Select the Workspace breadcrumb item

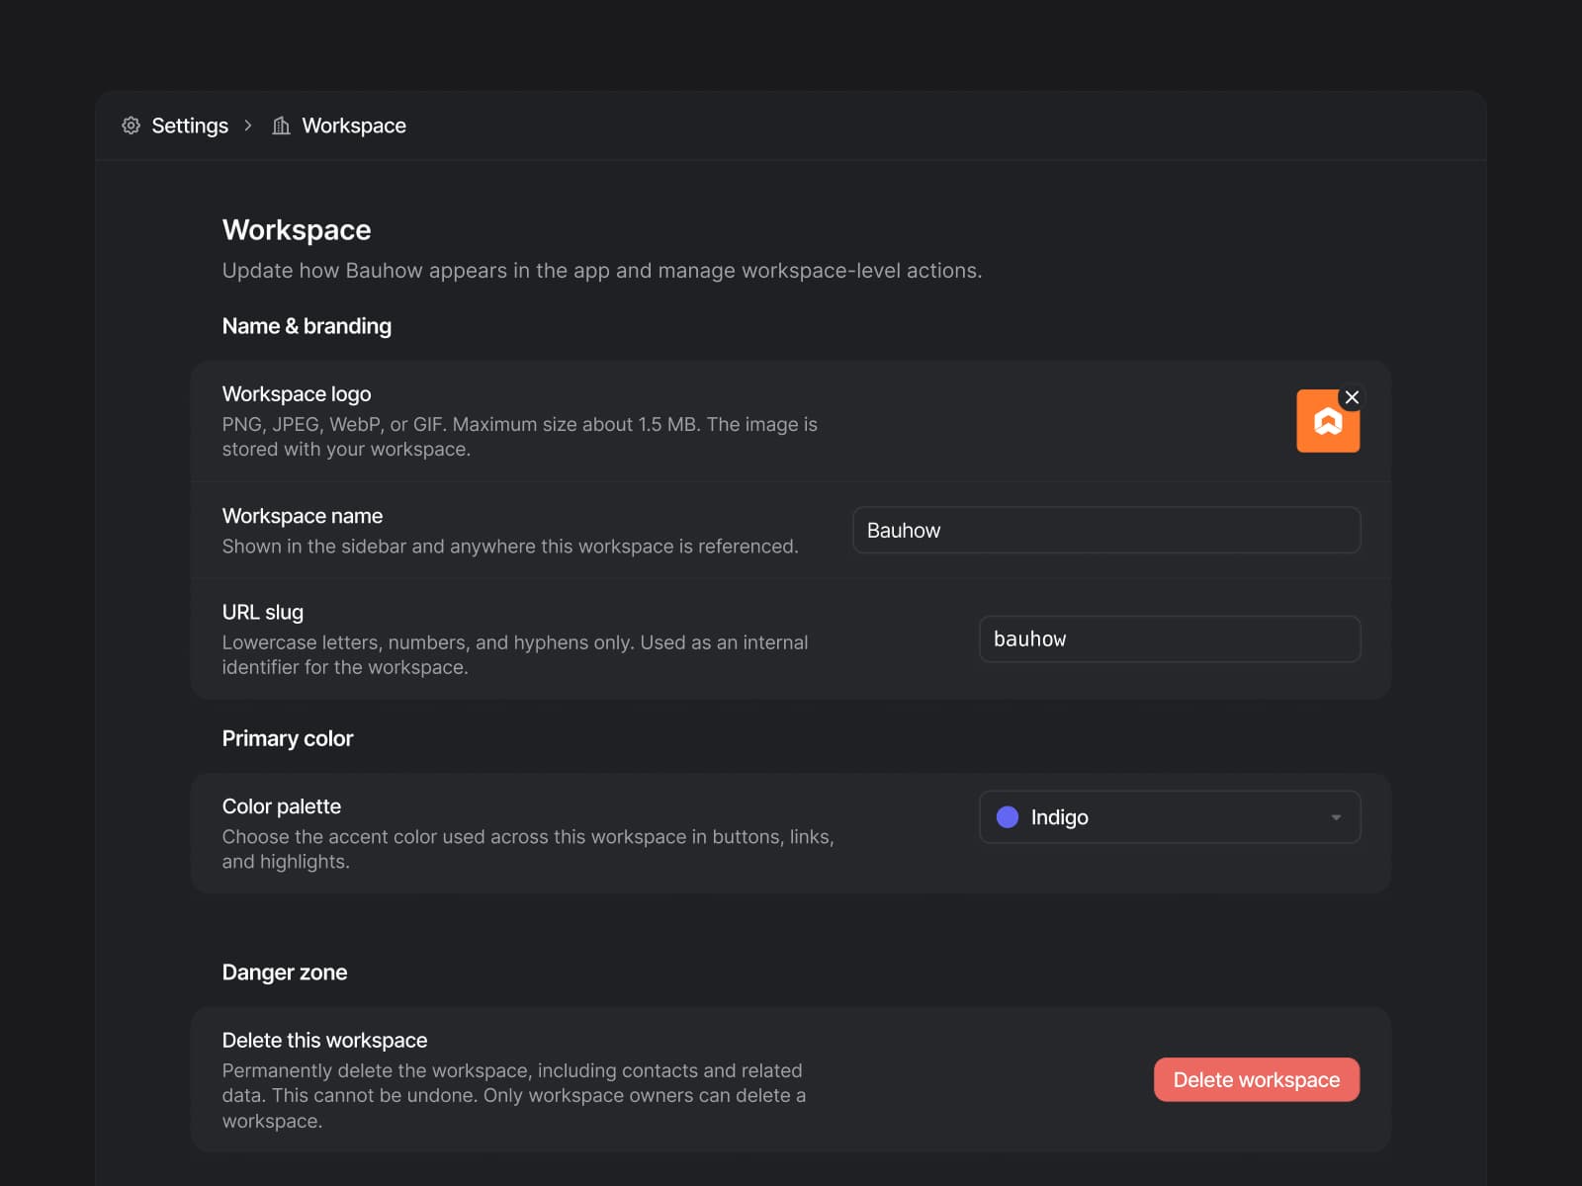click(x=354, y=126)
